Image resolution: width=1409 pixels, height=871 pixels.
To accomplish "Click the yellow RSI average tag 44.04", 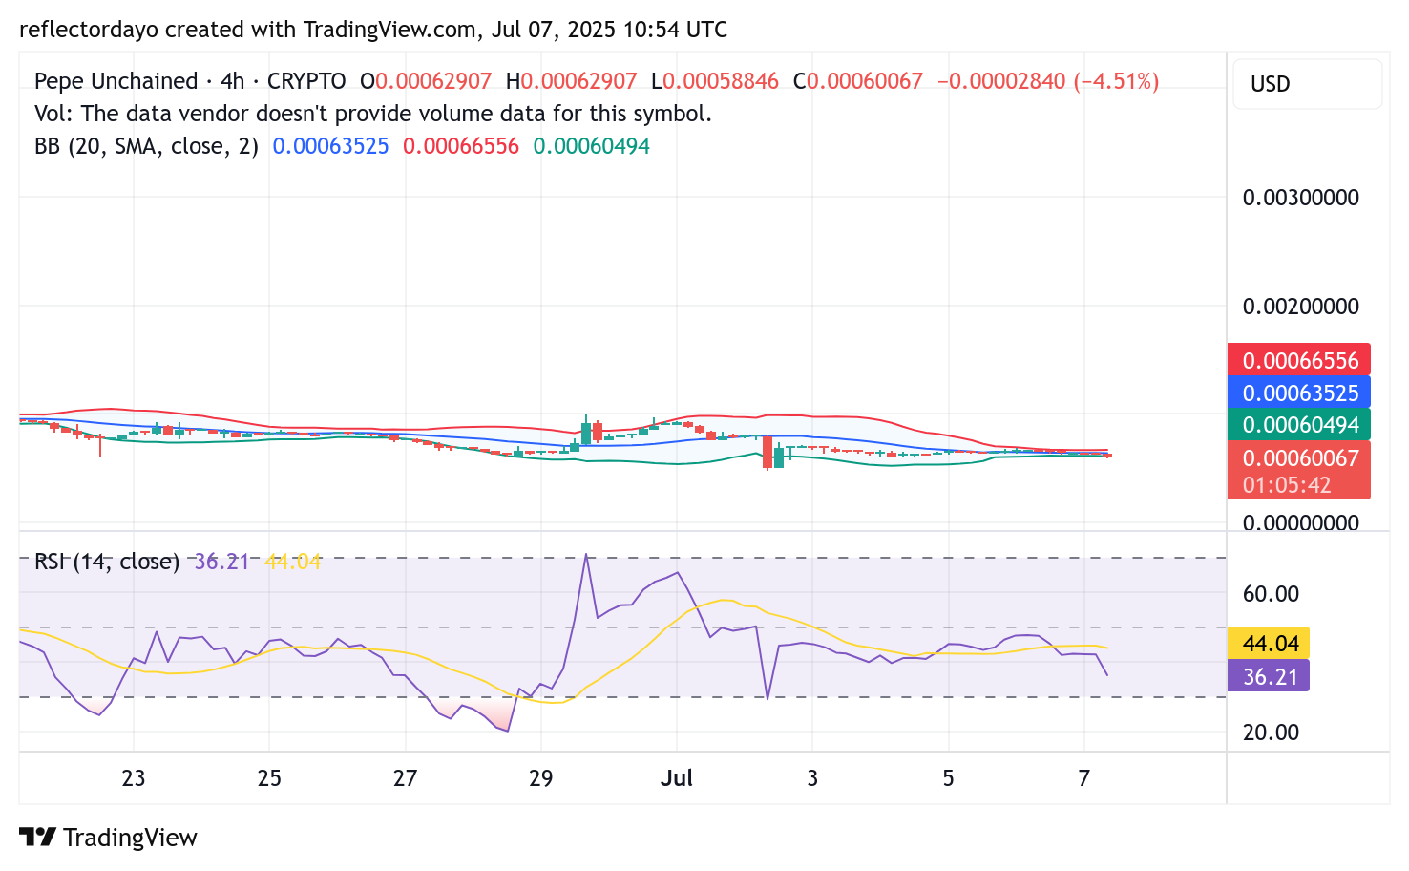I will coord(1269,644).
